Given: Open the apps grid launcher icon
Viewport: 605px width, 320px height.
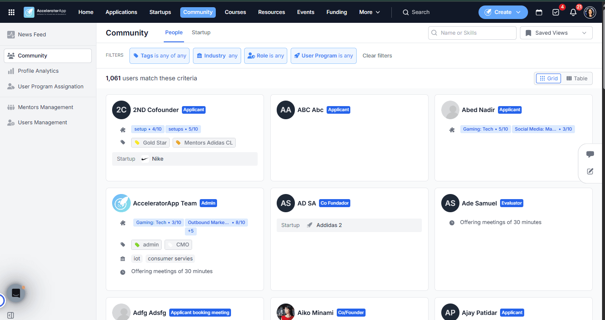Looking at the screenshot, I should [11, 12].
